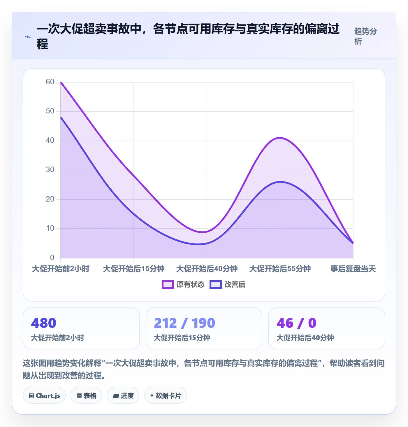This screenshot has width=408, height=427.
Task: Click the Chart.js tag chip
Action: [44, 395]
